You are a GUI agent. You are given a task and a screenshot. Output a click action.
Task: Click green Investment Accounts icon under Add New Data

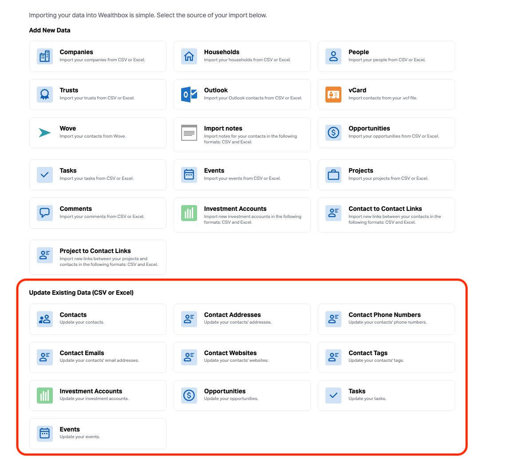189,213
